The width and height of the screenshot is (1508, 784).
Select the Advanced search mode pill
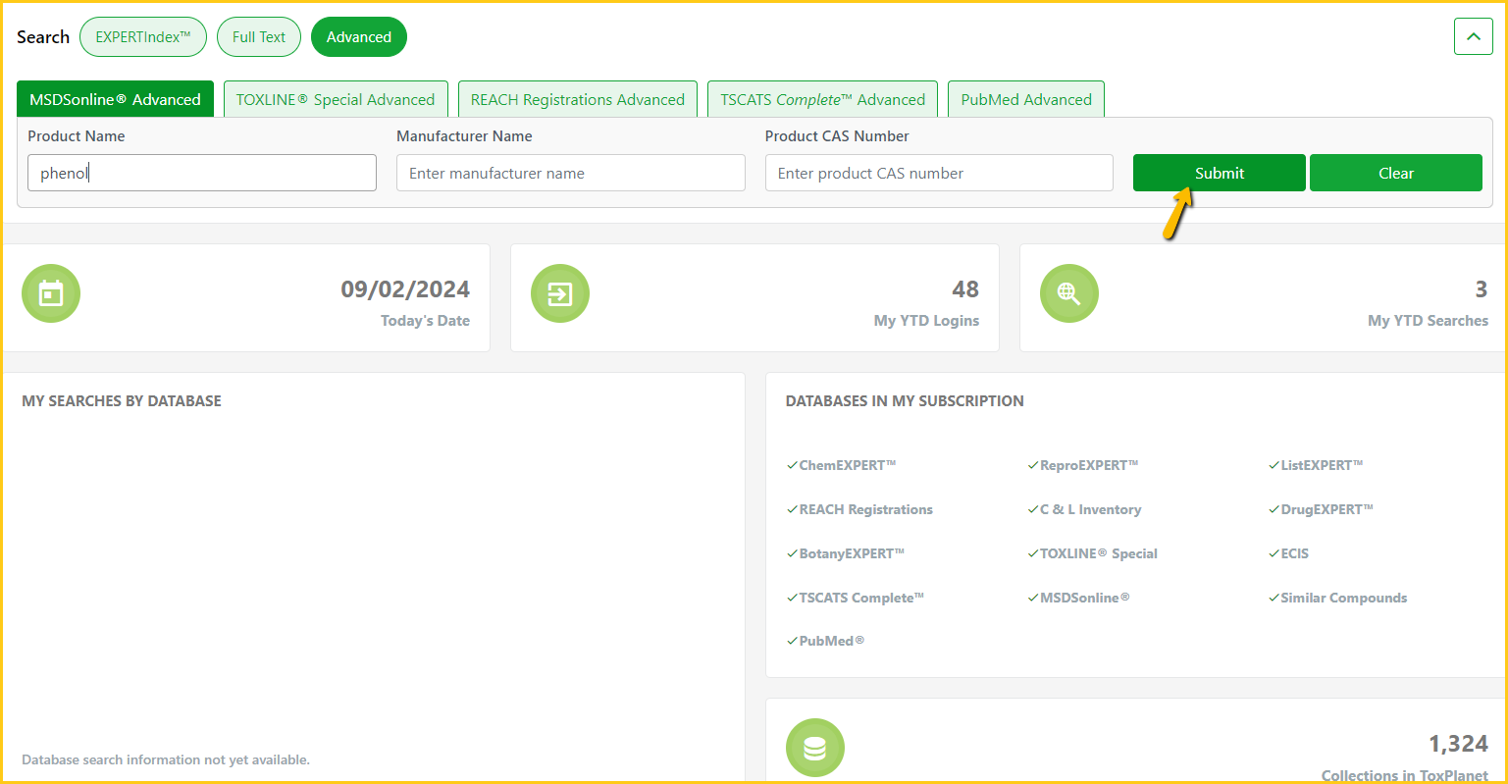358,37
